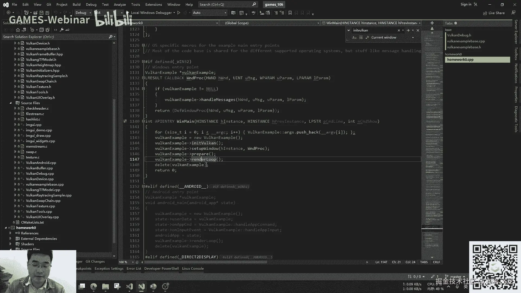Click the Home icon in Solution Explorer

point(18,30)
